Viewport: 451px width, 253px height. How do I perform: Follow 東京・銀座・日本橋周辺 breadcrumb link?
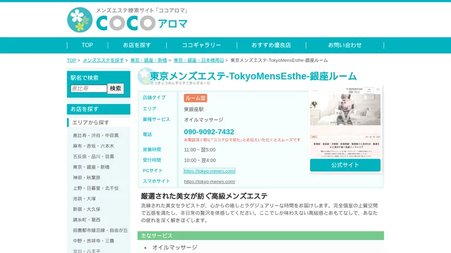199,60
